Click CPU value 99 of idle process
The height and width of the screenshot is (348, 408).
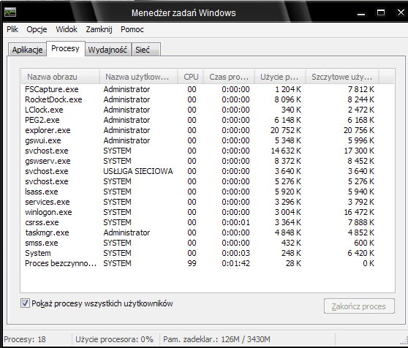[192, 263]
